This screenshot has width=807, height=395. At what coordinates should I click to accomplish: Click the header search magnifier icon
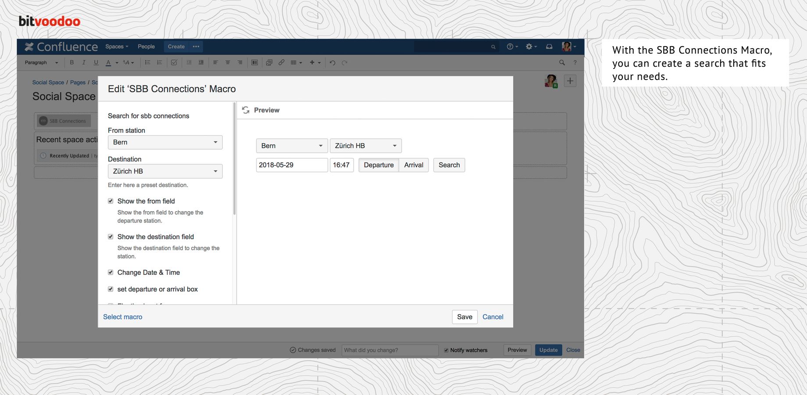(493, 47)
